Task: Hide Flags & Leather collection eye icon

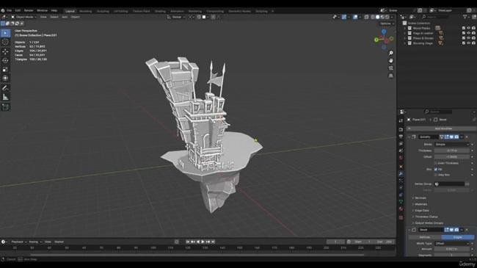Action: pyautogui.click(x=468, y=33)
